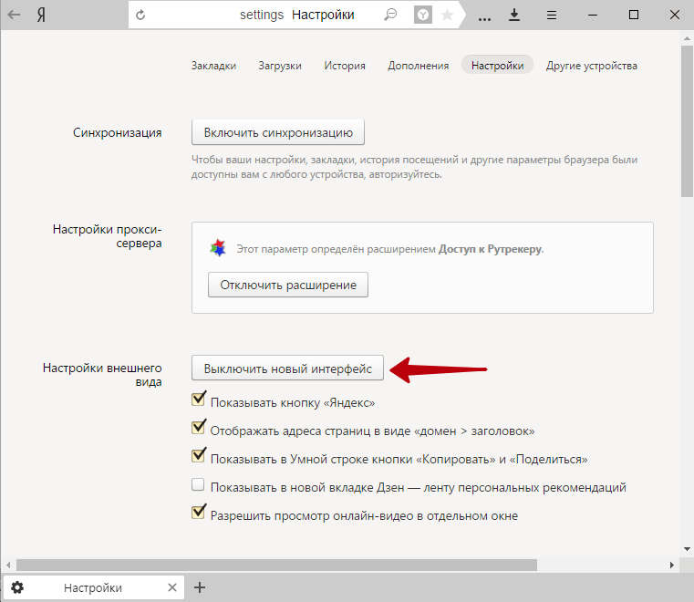Select the Настройки section
The width and height of the screenshot is (694, 602).
click(497, 65)
